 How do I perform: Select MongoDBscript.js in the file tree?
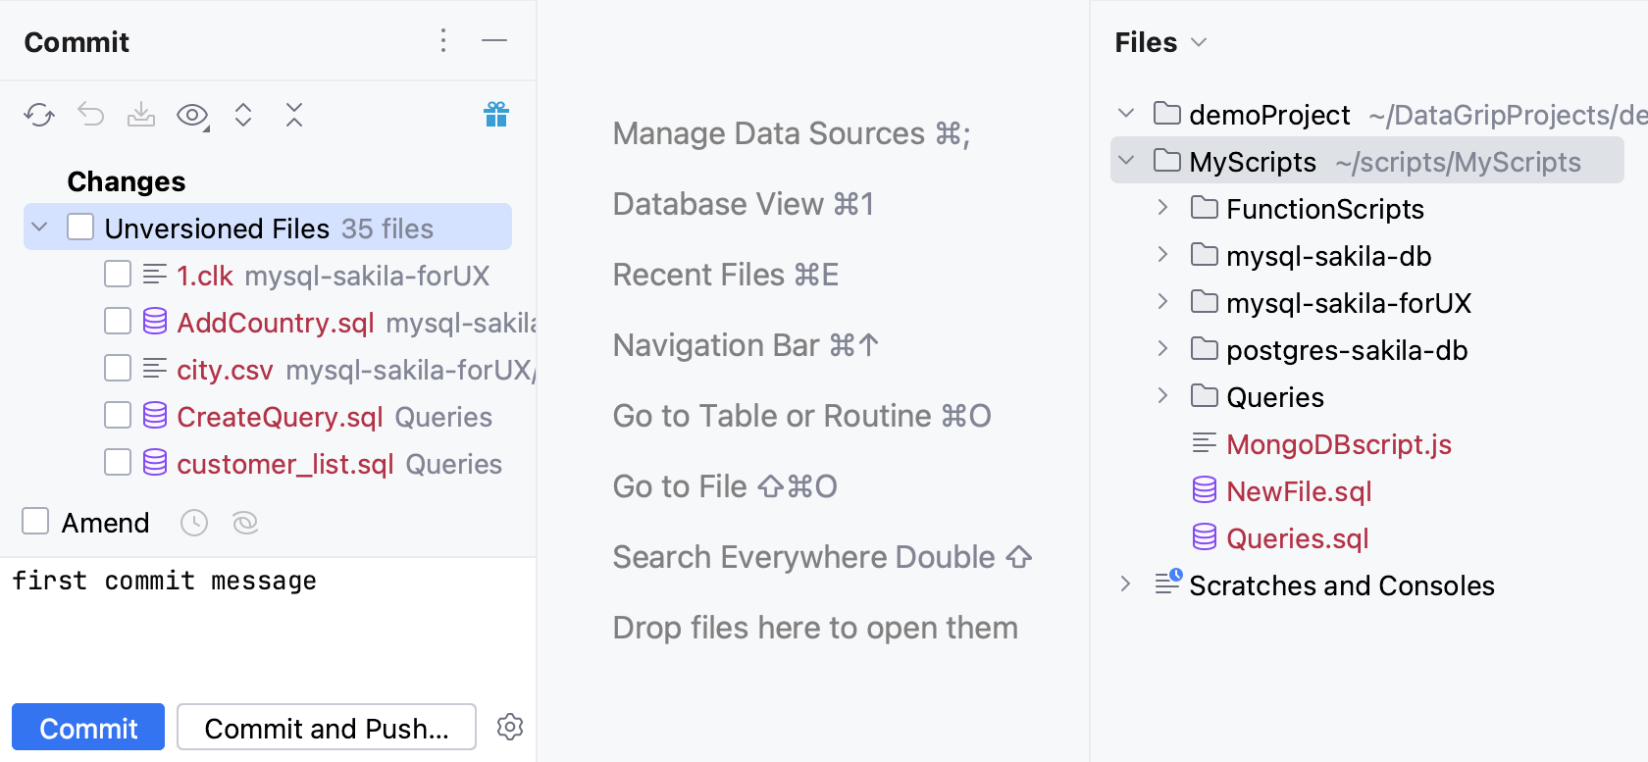click(x=1338, y=444)
